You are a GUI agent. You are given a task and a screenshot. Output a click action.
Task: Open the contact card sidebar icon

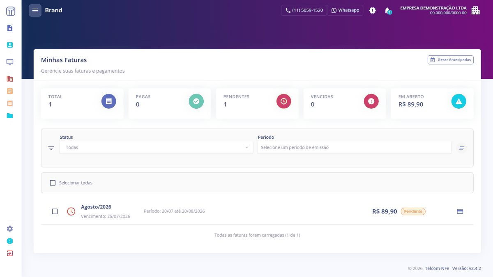10,45
